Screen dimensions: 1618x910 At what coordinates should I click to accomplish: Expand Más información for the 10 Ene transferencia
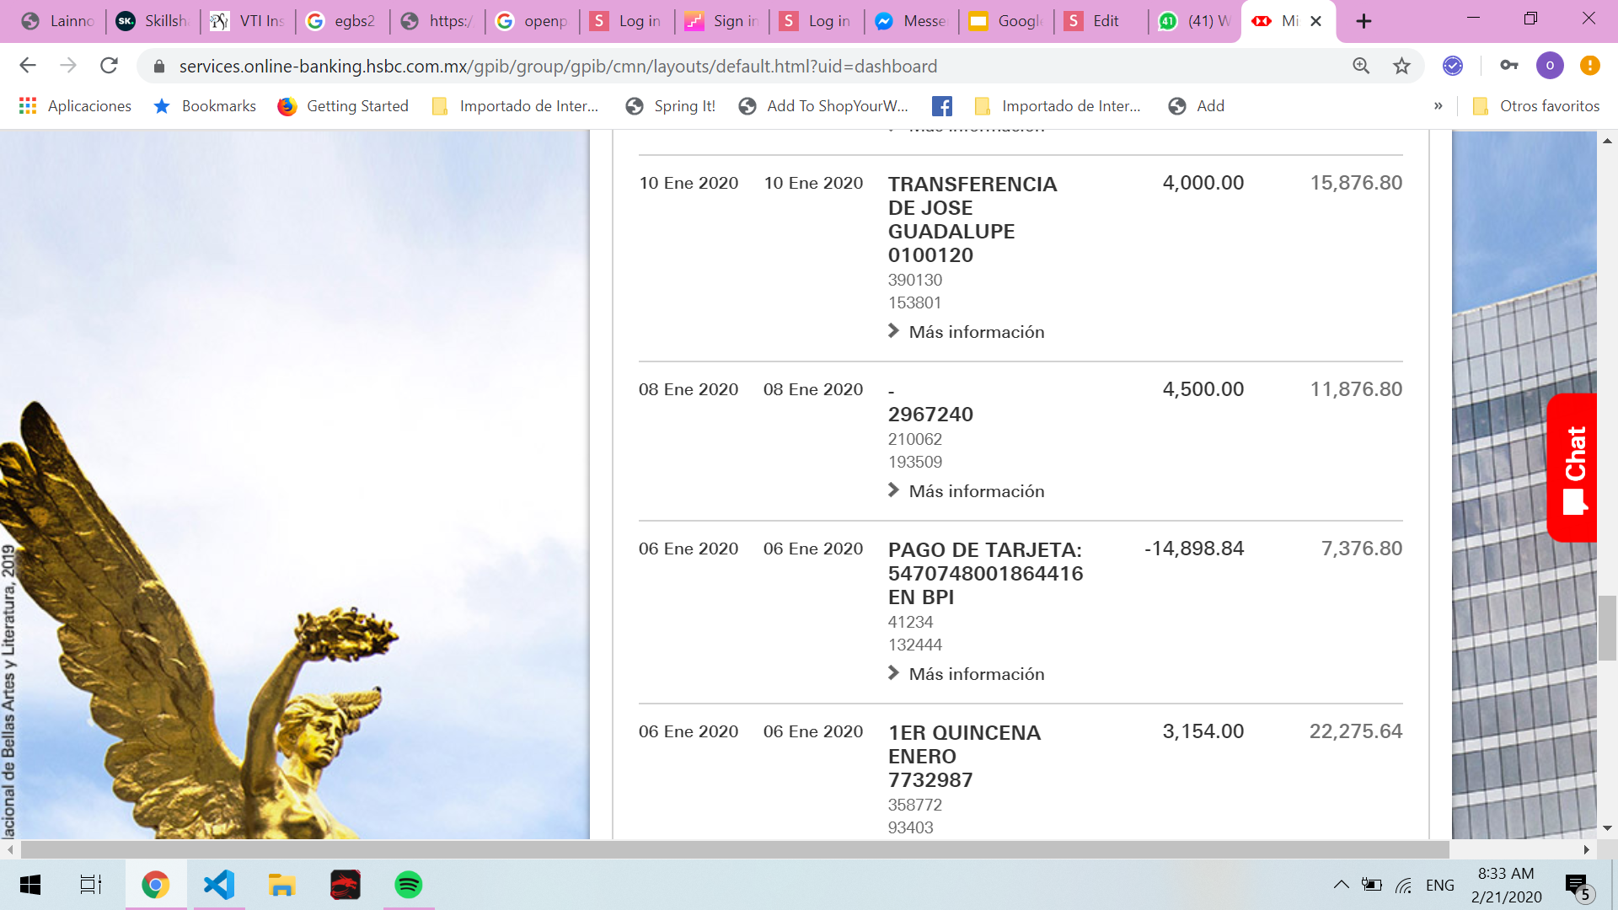[976, 332]
